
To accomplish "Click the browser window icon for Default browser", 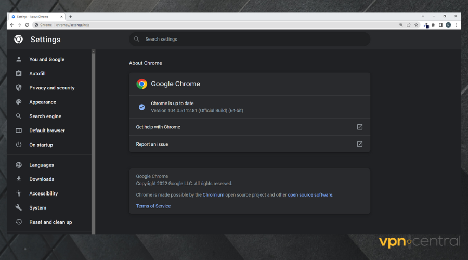I will [x=19, y=131].
